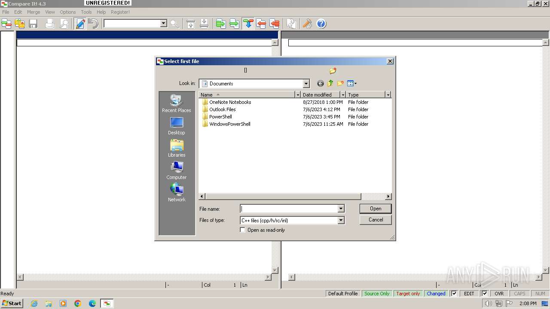Click the compare new files toolbar icon
The width and height of the screenshot is (550, 309).
tap(6, 24)
